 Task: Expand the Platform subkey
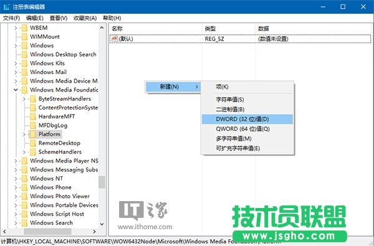coord(24,135)
